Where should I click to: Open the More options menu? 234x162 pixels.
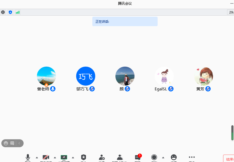coord(192,158)
